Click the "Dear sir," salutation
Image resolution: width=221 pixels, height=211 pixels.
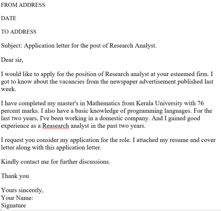(12, 59)
